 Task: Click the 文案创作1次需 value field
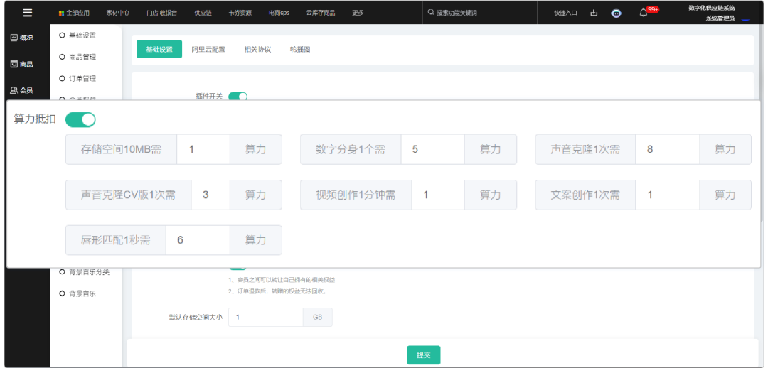[x=667, y=195]
